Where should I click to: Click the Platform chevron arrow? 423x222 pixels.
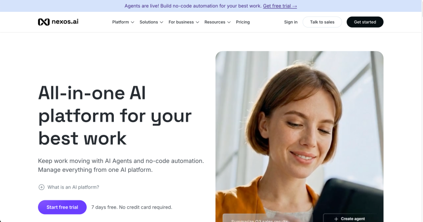(x=133, y=22)
